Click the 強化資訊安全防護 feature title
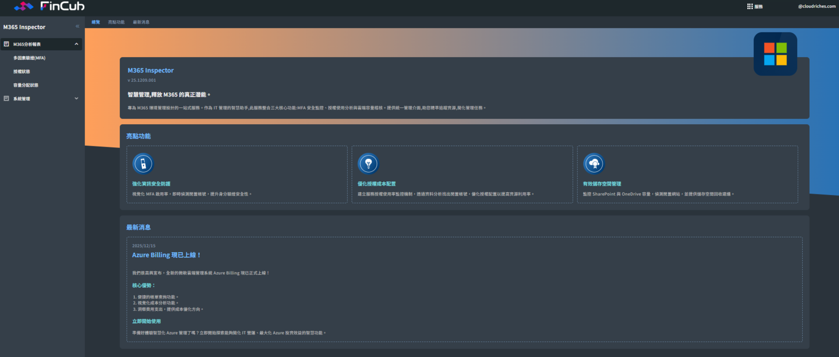The image size is (839, 357). 151,184
